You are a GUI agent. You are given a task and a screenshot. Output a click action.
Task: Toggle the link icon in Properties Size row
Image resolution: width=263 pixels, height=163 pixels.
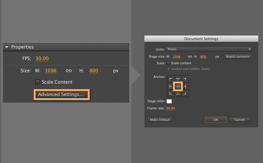[69, 71]
